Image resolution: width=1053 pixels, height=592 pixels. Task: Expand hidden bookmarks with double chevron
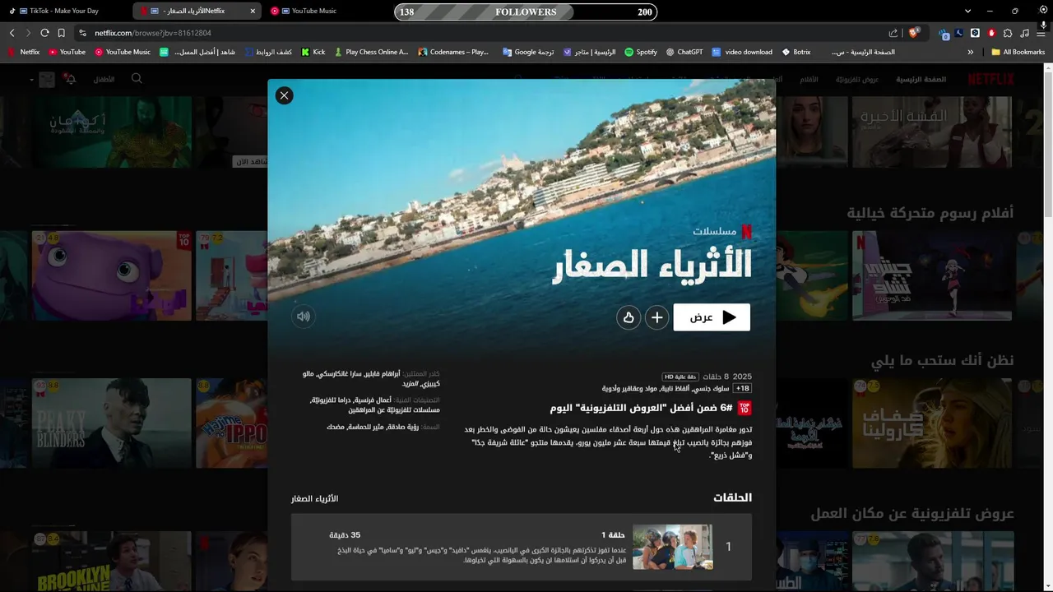[x=971, y=52]
